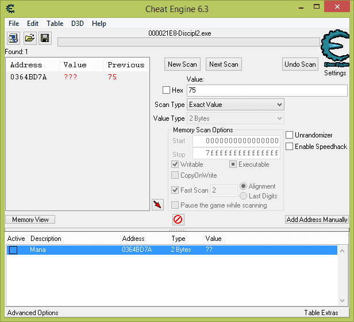Click the Cheat Engine Settings logo
354x322 pixels.
pyautogui.click(x=334, y=51)
